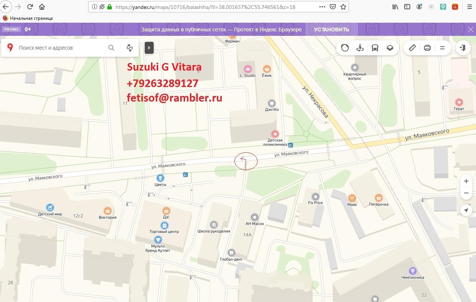Screen dimensions: 476x302
Task: Open the Защита данных в публичных сетях ad text
Action: pos(221,29)
